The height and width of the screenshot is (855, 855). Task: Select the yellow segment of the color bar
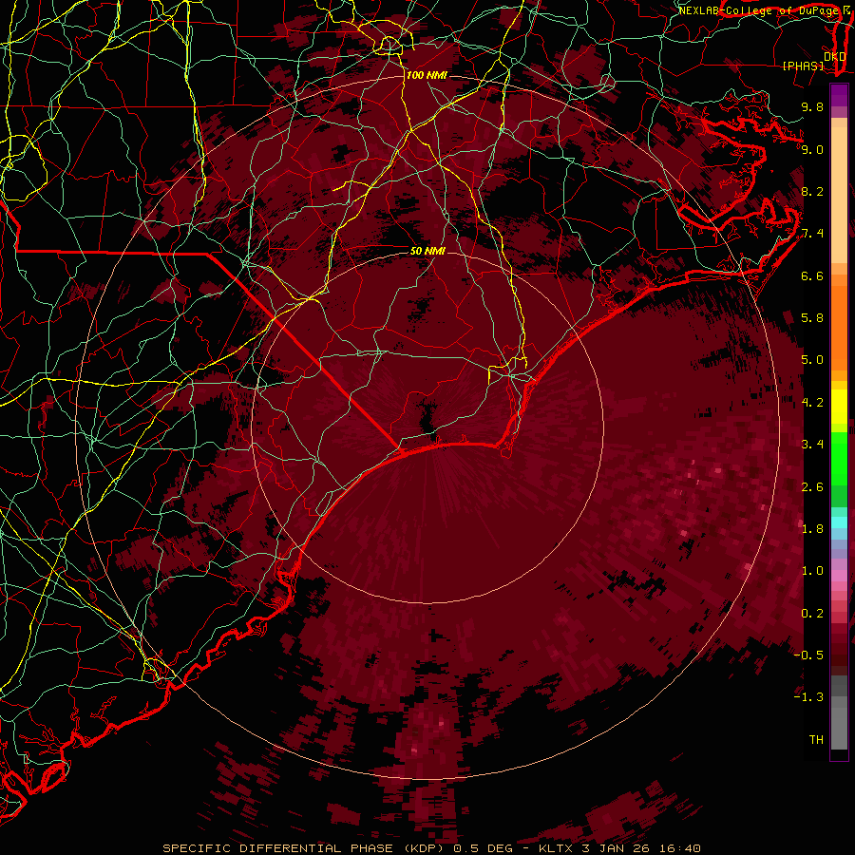pyautogui.click(x=839, y=407)
